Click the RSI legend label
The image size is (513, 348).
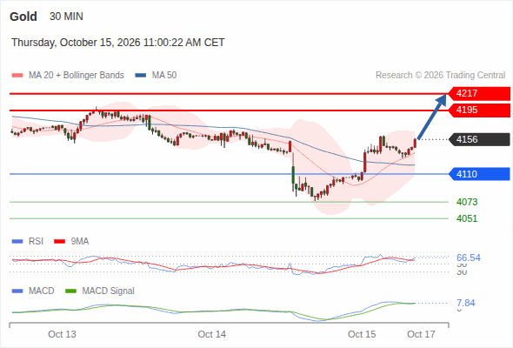[36, 242]
